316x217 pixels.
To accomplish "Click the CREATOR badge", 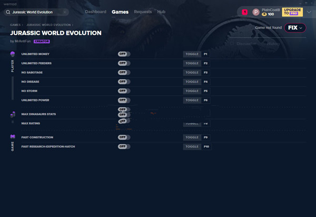I will 42,42.
